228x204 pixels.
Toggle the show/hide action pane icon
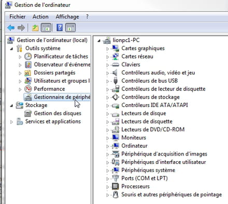[x=70, y=27]
